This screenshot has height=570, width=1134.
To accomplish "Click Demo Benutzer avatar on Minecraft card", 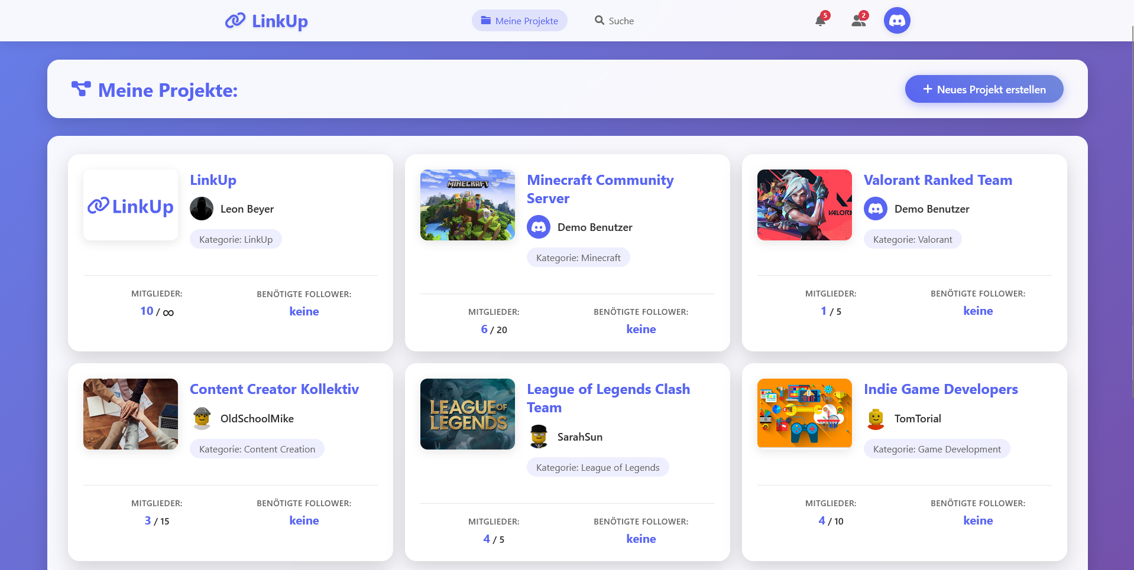I will pyautogui.click(x=539, y=227).
